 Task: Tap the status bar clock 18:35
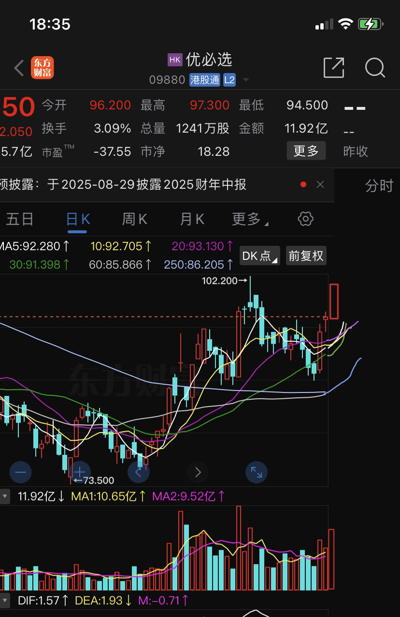click(50, 24)
